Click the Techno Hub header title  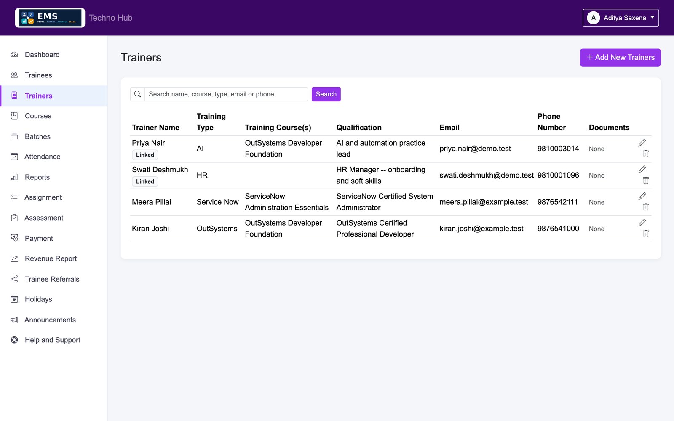pos(110,18)
